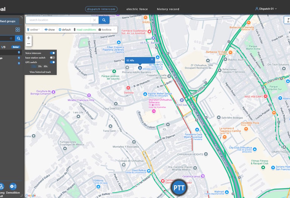The image size is (290, 198).
Task: Click the Cerámica januy pin
Action: (203, 176)
